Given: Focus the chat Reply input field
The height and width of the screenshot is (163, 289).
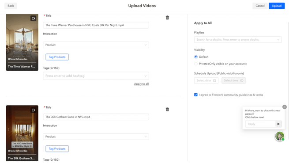Looking at the screenshot, I should pyautogui.click(x=260, y=124).
